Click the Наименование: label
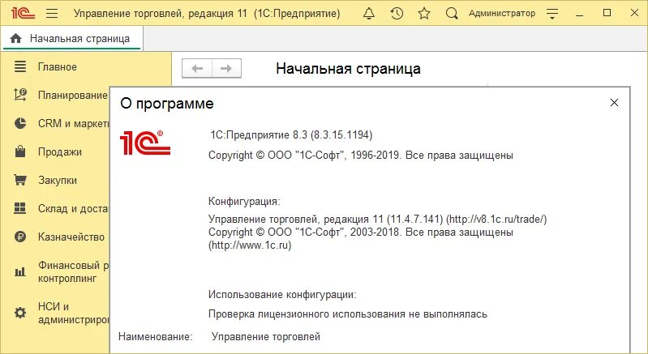 pos(156,337)
